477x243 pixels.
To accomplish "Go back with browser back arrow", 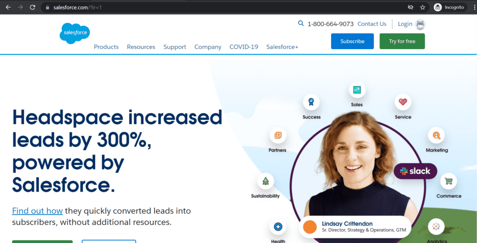I will pos(8,7).
